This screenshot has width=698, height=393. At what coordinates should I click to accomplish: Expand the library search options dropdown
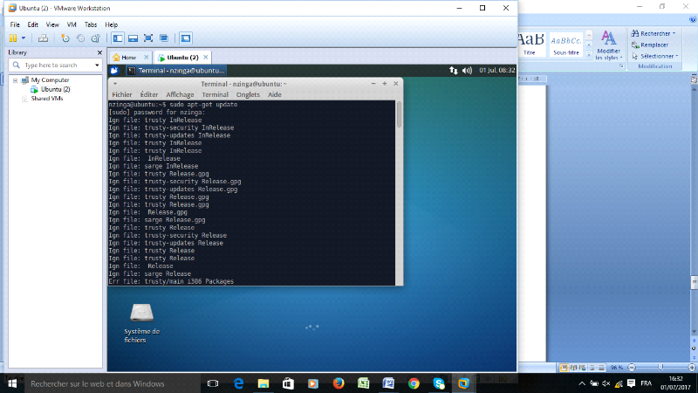click(x=97, y=65)
